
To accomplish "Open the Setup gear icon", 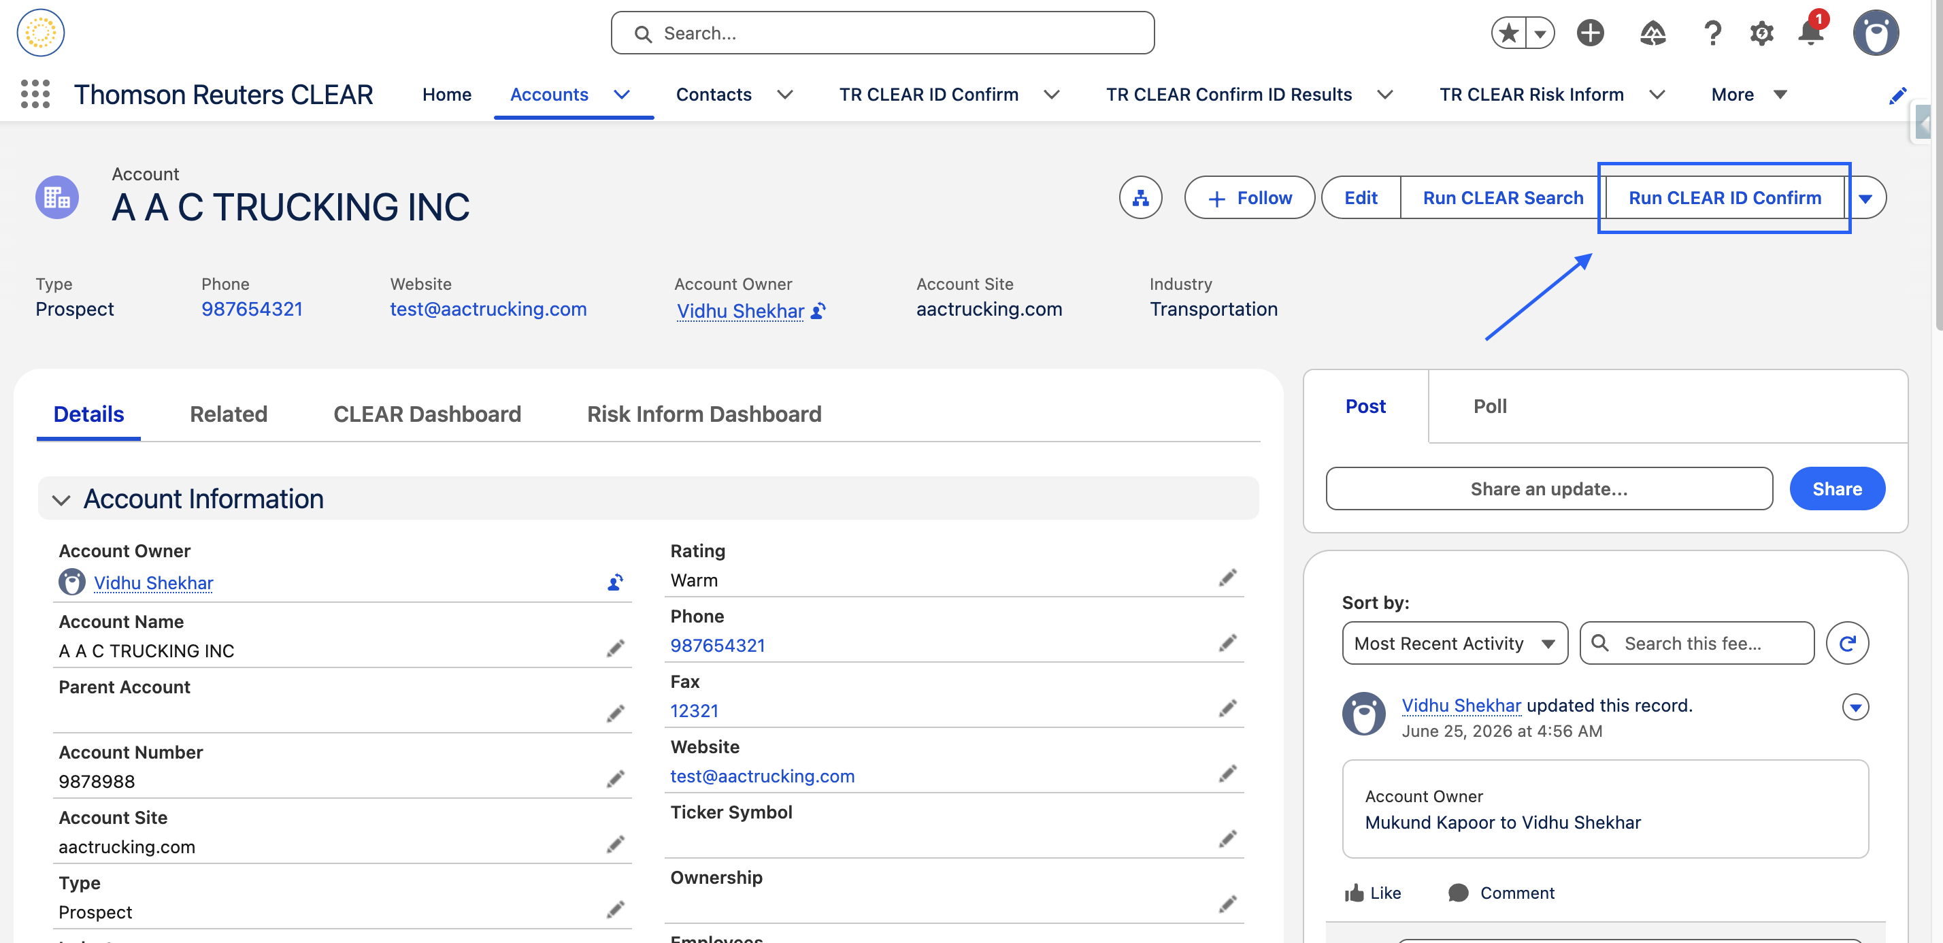I will pos(1761,33).
